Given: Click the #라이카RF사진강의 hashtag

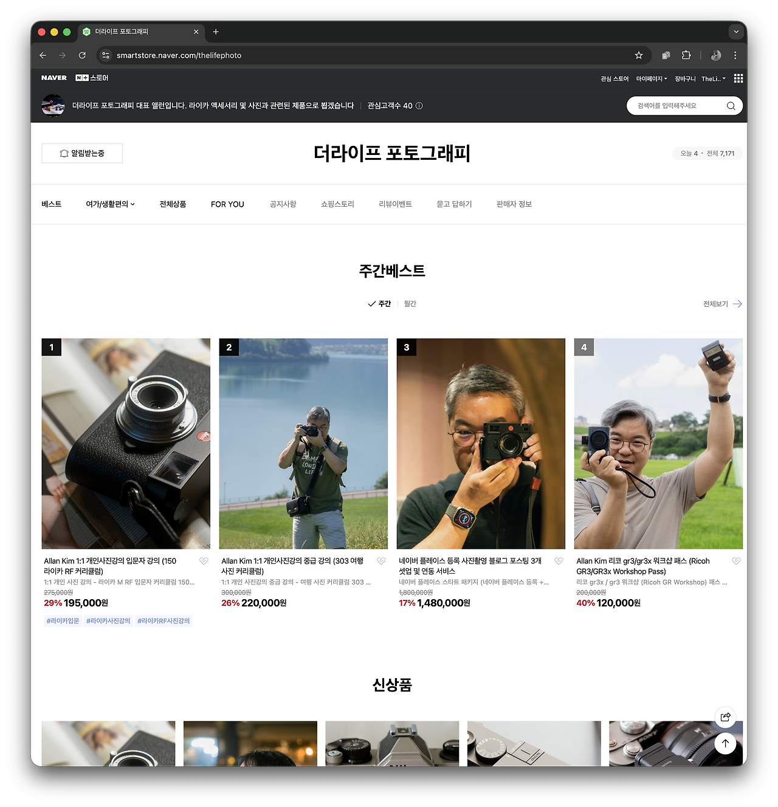Looking at the screenshot, I should click(164, 621).
